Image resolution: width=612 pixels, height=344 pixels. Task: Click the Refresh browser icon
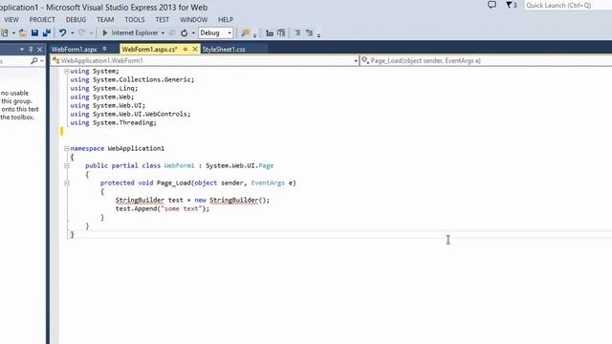tap(185, 33)
